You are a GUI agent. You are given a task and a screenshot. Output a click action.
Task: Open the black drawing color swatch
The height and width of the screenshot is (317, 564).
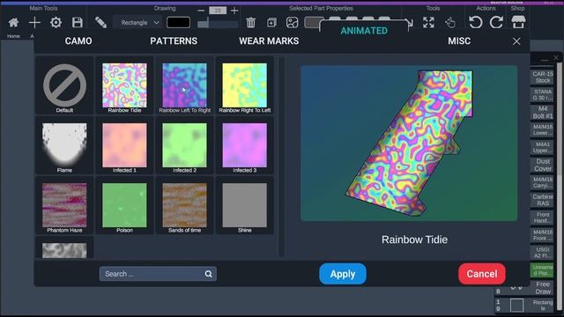178,23
